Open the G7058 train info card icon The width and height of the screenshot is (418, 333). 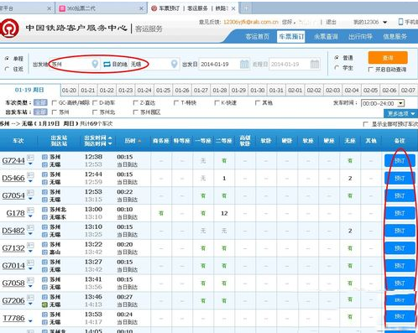click(30, 280)
